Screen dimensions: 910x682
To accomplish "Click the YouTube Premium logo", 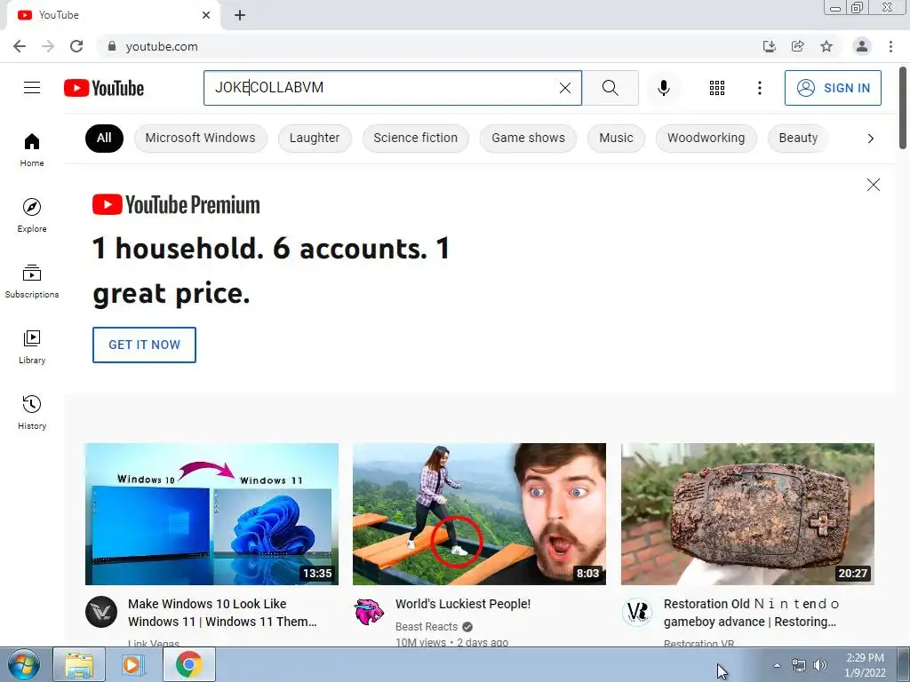I will [176, 205].
